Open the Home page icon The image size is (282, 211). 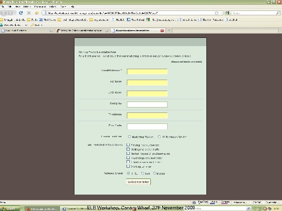coord(37,13)
